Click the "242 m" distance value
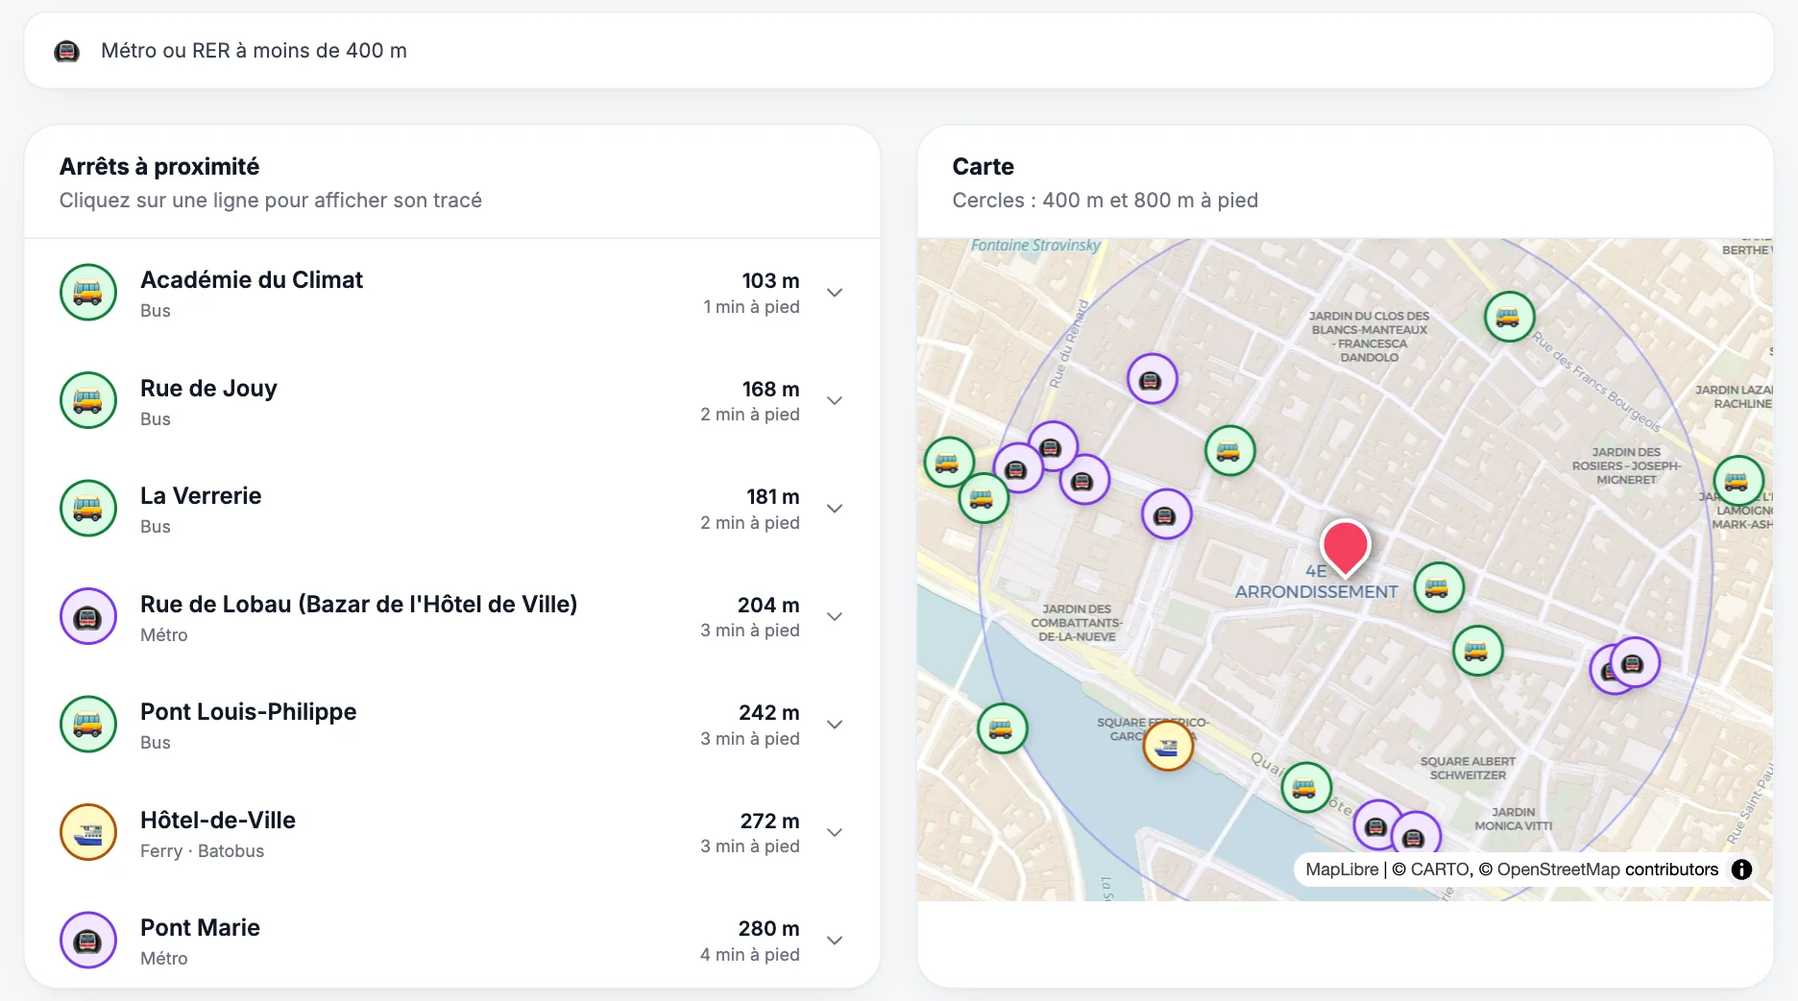1798x1001 pixels. pos(768,712)
